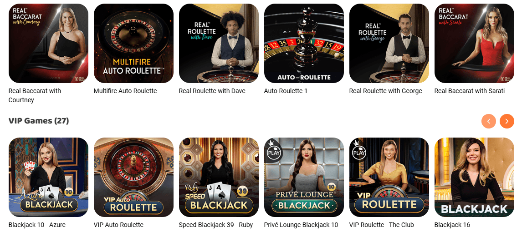Image resolution: width=527 pixels, height=232 pixels.
Task: Click Multifire Auto Roulette title text
Action: click(x=125, y=91)
